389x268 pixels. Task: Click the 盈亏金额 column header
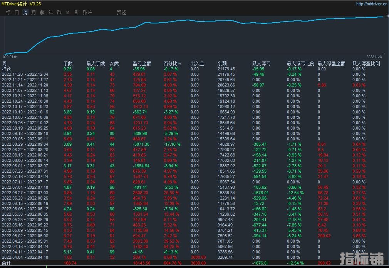(142, 63)
